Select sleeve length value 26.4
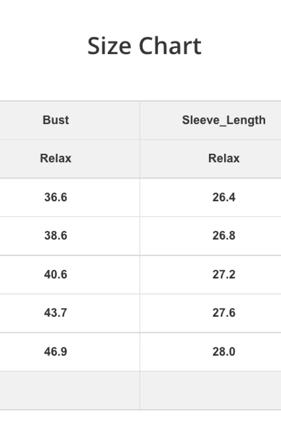This screenshot has width=281, height=421. pos(224,197)
